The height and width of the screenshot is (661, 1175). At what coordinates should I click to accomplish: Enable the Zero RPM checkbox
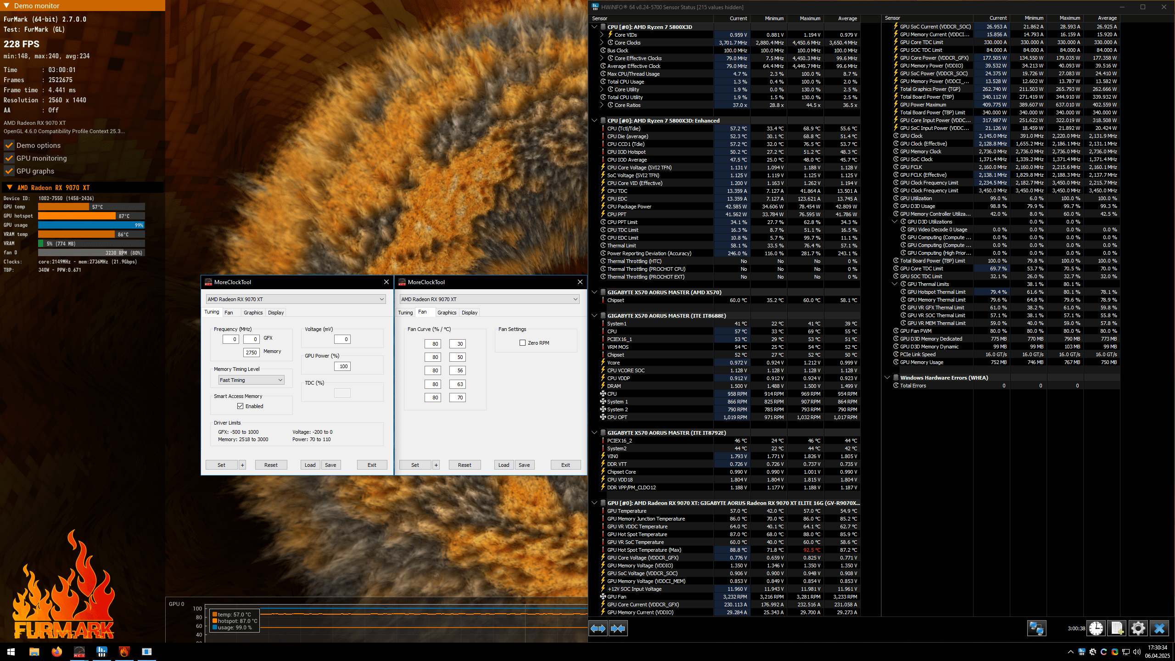tap(522, 343)
